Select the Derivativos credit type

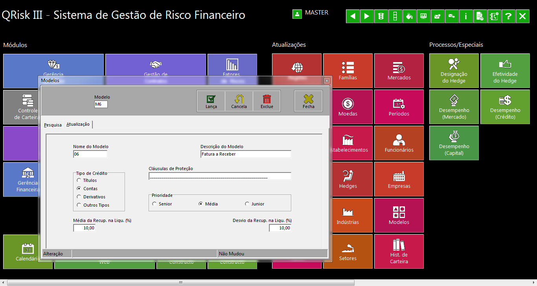91,197
